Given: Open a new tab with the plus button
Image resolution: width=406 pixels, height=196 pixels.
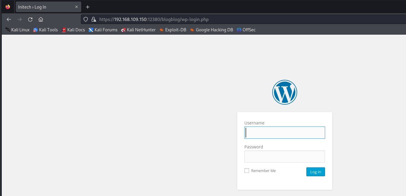Looking at the screenshot, I should [x=87, y=7].
